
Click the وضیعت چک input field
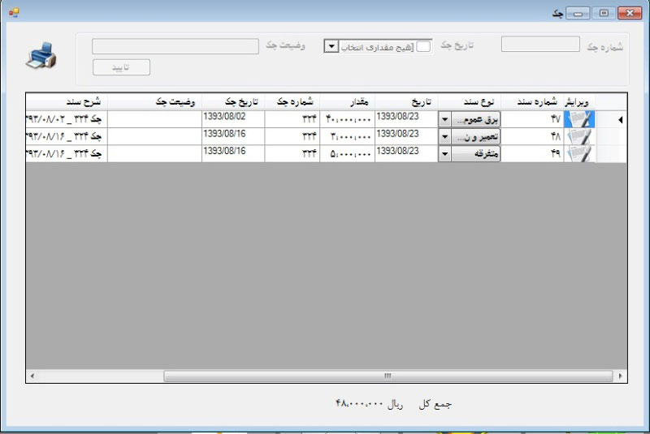tap(175, 46)
